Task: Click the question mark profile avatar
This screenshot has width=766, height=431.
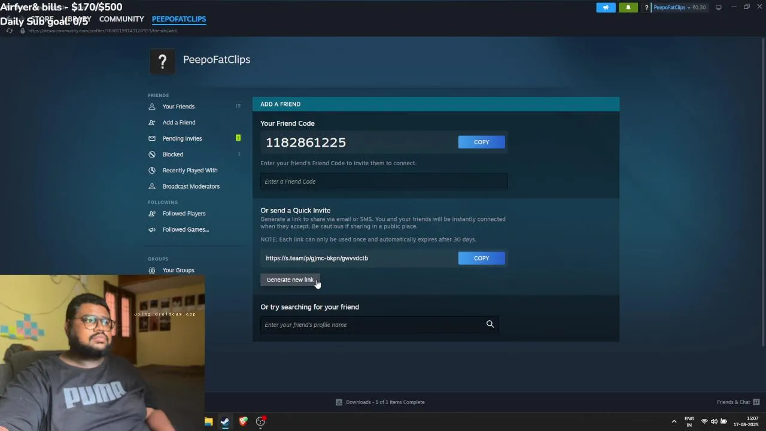Action: click(x=162, y=61)
